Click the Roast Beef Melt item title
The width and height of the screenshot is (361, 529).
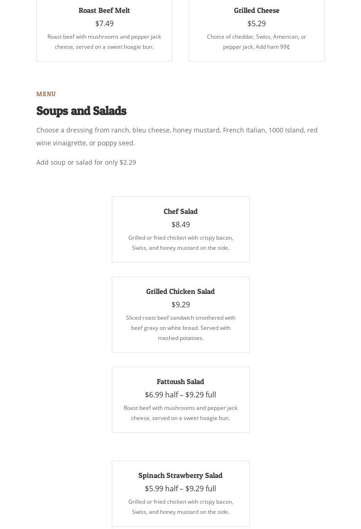point(104,10)
